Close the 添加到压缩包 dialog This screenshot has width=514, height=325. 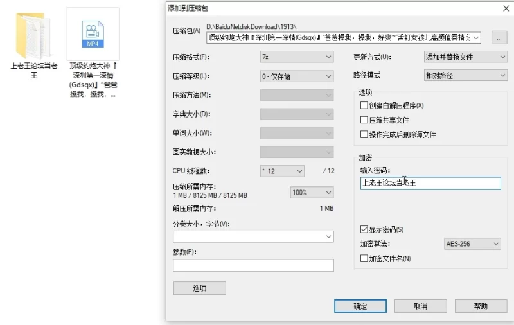click(x=506, y=8)
